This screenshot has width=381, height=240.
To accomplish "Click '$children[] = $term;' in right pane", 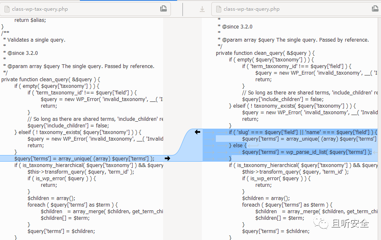I will 280,218.
